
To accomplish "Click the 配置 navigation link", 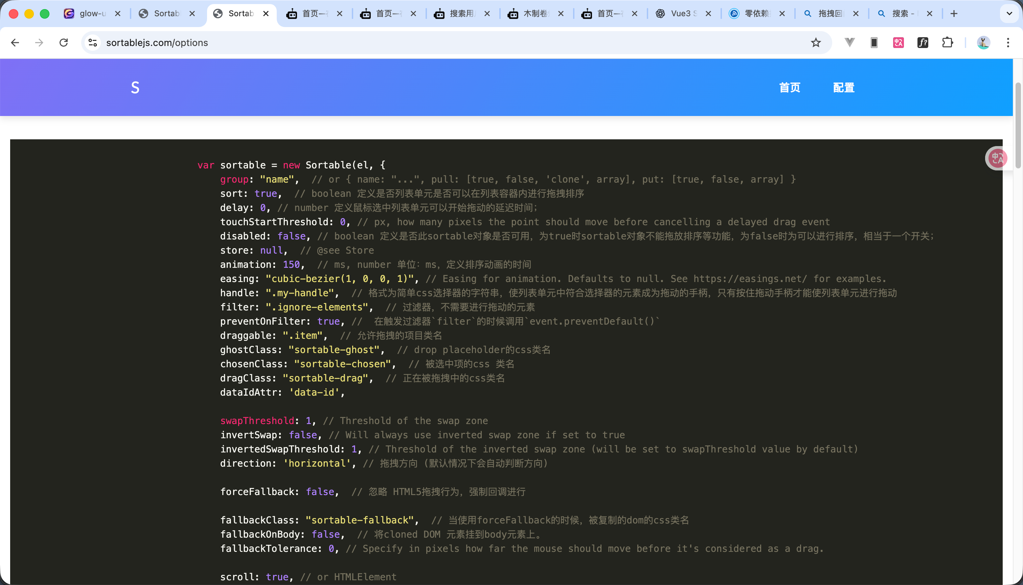I will click(843, 88).
